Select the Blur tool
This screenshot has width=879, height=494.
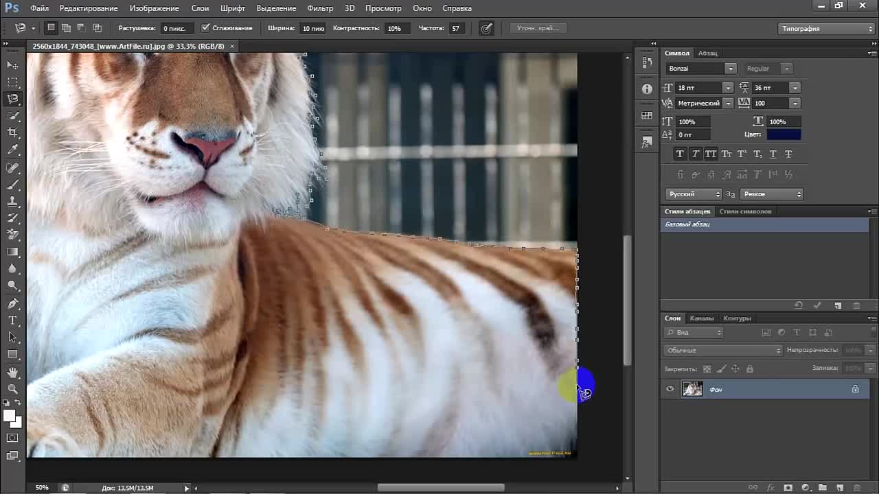[12, 269]
